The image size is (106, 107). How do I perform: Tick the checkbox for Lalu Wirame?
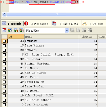(x=4, y=46)
